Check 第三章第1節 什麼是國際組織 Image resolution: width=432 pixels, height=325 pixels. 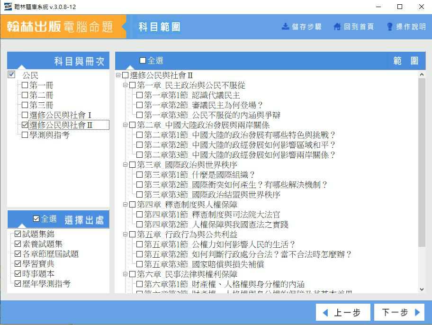(x=139, y=174)
